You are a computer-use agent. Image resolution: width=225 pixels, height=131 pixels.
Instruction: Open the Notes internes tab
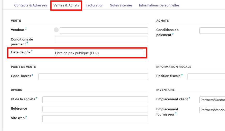pyautogui.click(x=121, y=5)
